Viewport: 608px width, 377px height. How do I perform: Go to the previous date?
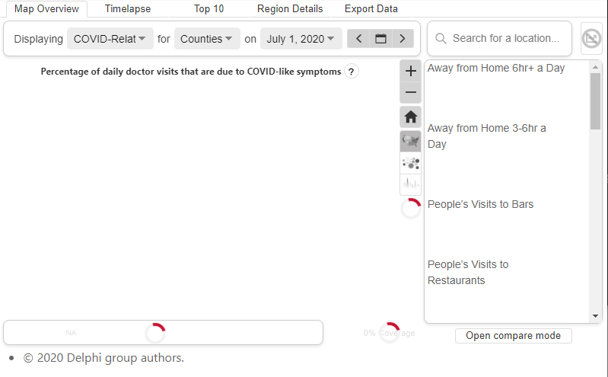click(358, 38)
